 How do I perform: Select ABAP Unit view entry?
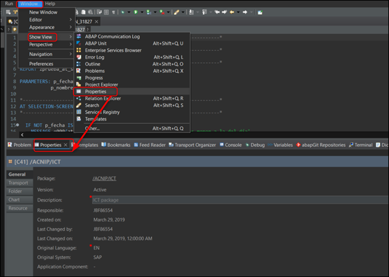pyautogui.click(x=132, y=43)
